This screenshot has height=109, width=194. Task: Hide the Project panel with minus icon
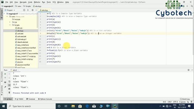tap(36, 10)
